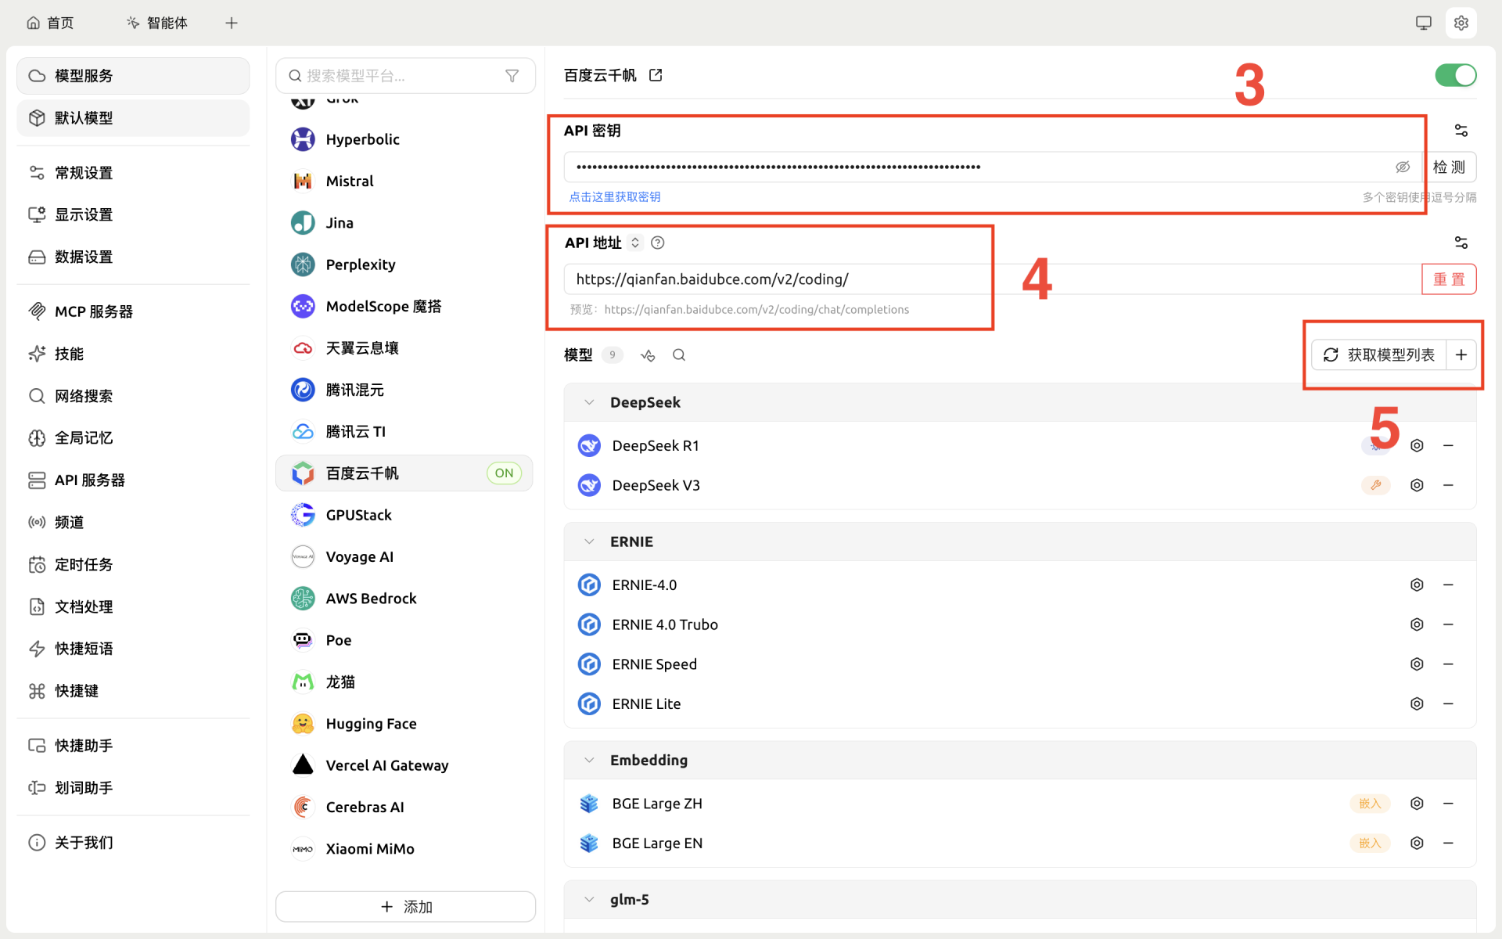Screen dimensions: 1502x939
Task: Open 数据设置 in the sidebar
Action: 133,257
